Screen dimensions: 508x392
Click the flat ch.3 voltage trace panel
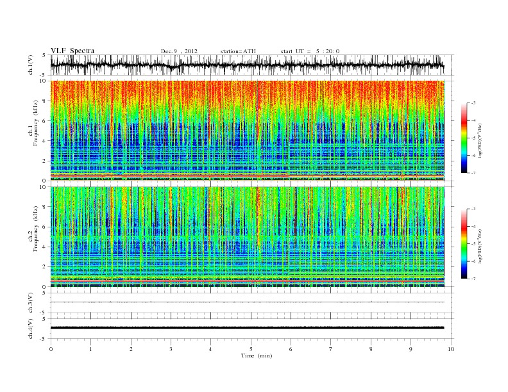point(252,303)
